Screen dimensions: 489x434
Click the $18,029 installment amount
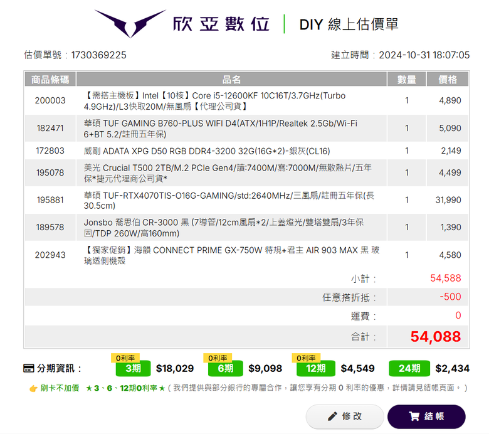point(175,369)
